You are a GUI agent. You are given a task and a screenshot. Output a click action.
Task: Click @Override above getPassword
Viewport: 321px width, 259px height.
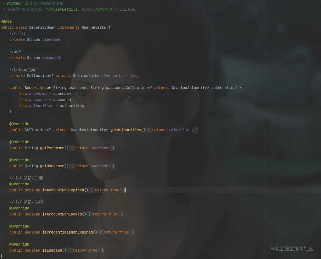point(19,142)
